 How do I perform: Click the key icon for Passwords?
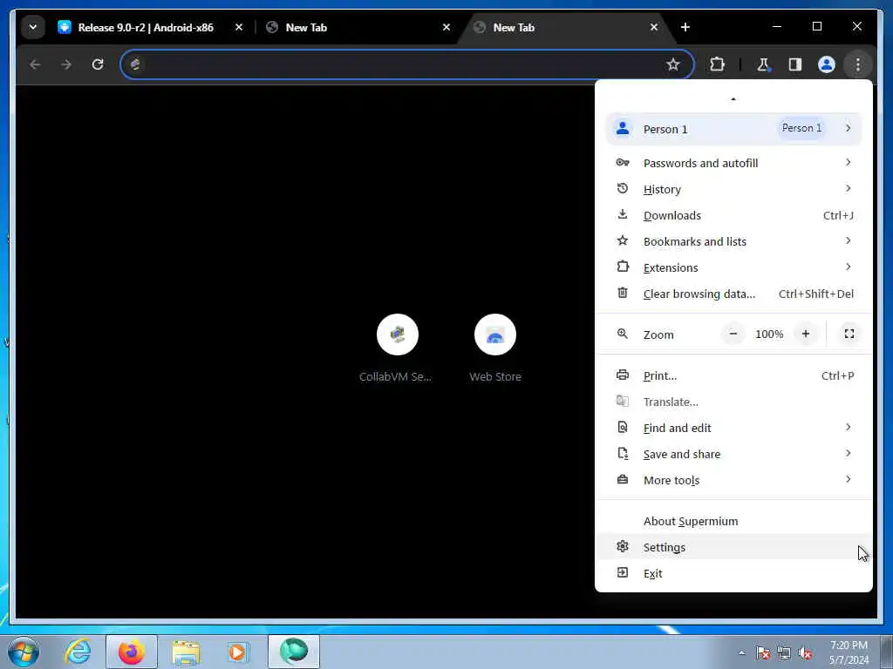point(623,163)
